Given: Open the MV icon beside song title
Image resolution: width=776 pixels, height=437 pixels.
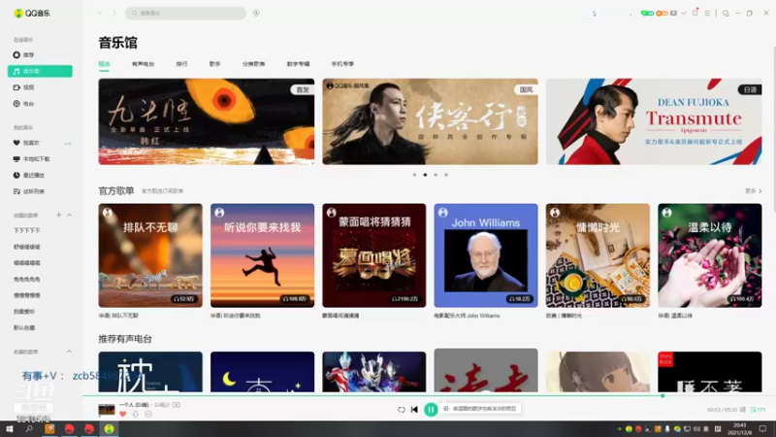Looking at the screenshot, I should (177, 405).
